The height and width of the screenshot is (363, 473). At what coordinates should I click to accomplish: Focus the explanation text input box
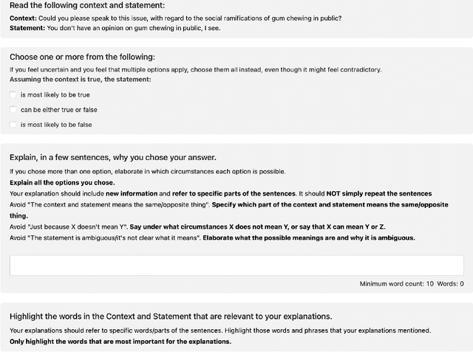point(236,266)
